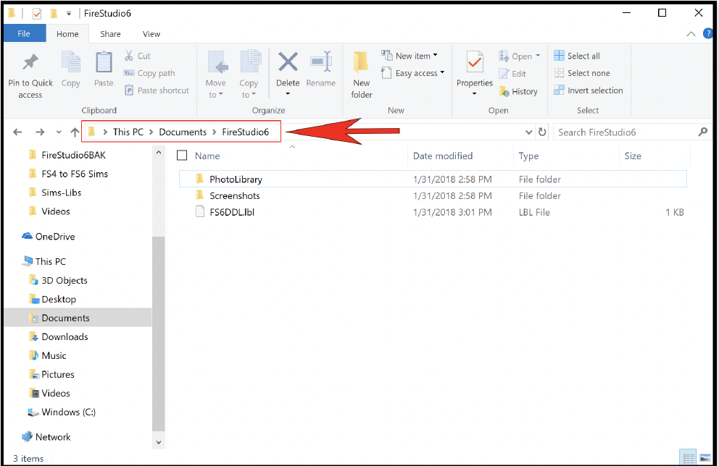
Task: Go back with left arrow
Action: tap(17, 132)
